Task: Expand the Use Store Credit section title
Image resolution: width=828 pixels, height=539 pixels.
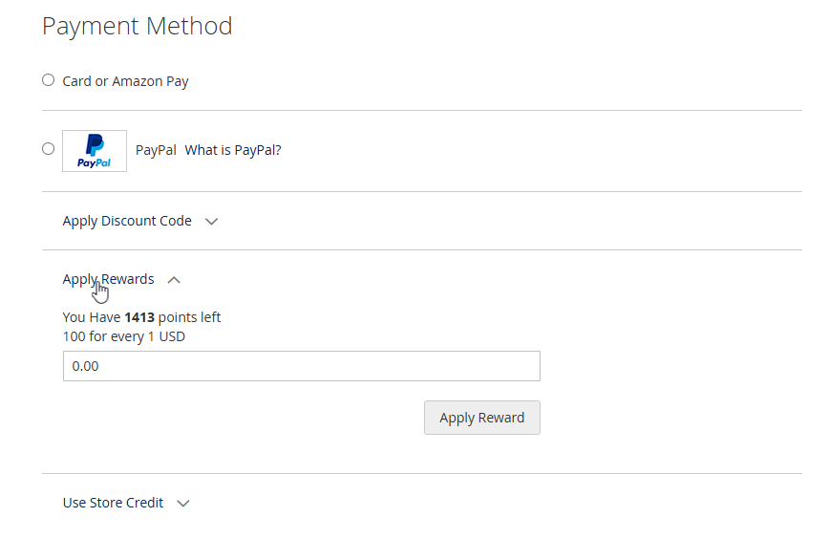Action: (113, 503)
